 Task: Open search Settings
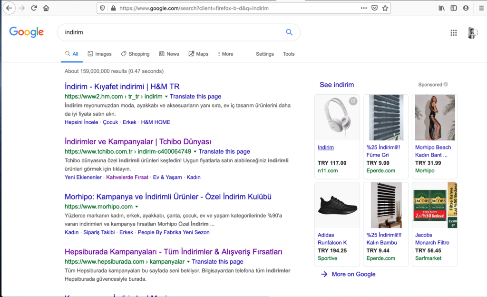[264, 54]
